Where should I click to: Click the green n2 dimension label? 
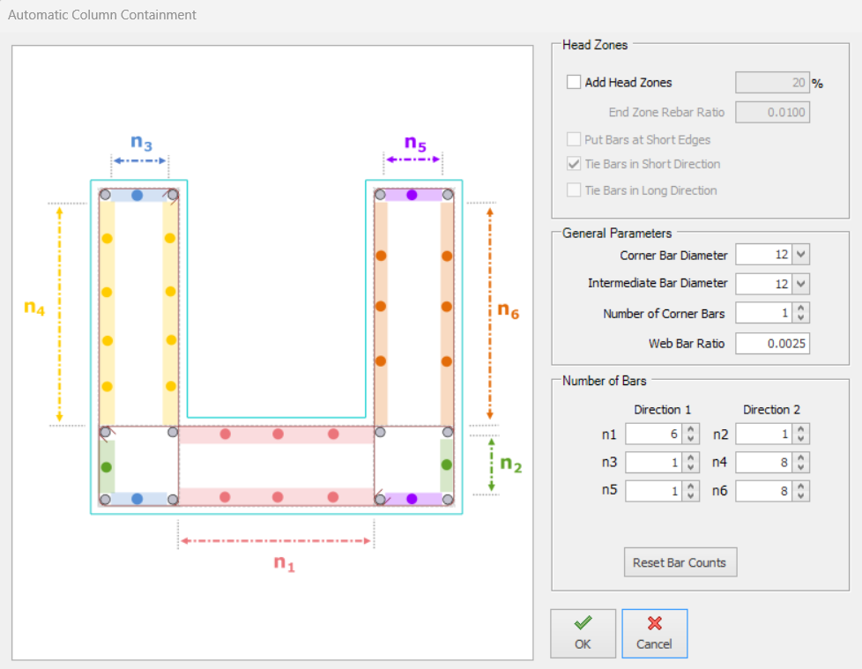pyautogui.click(x=511, y=465)
